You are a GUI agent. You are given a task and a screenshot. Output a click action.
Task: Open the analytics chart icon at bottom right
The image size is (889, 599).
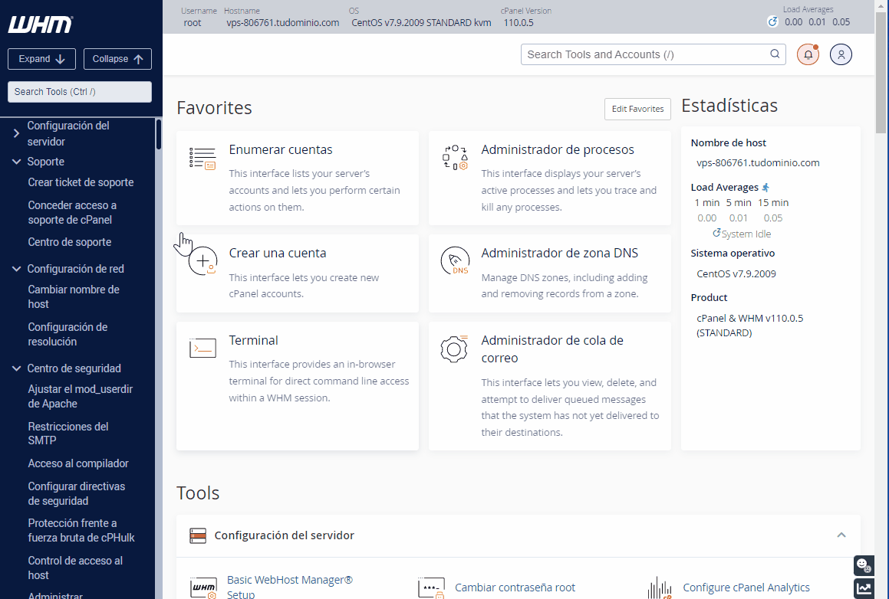[864, 588]
